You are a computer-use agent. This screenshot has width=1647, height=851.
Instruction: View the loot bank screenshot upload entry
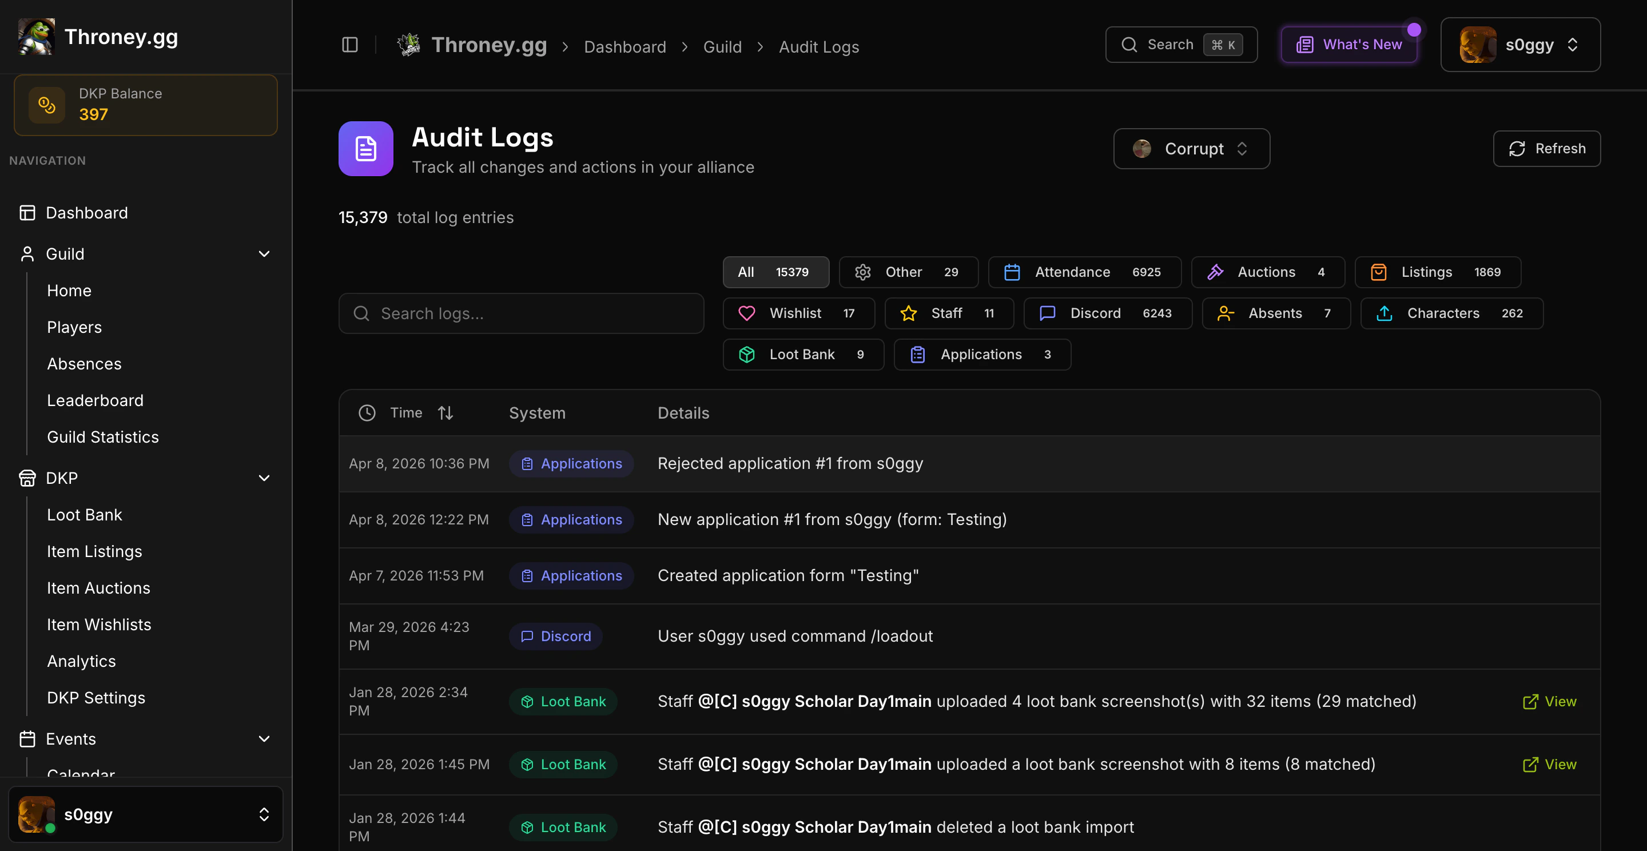pyautogui.click(x=1550, y=701)
